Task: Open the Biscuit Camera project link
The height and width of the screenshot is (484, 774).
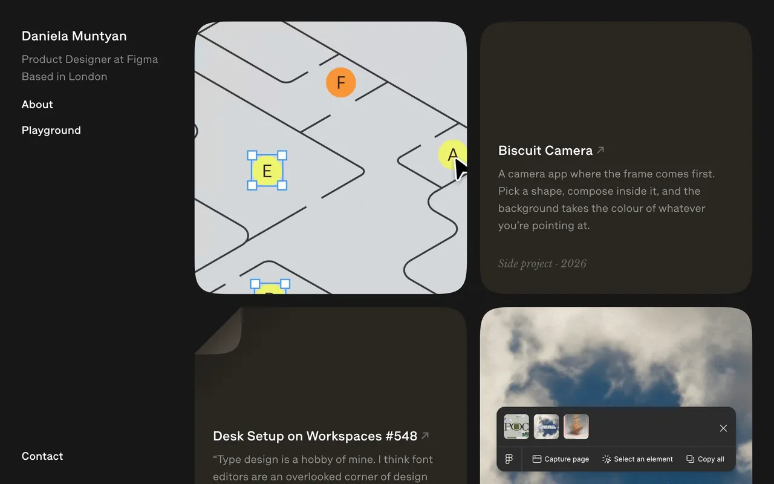Action: [x=551, y=151]
